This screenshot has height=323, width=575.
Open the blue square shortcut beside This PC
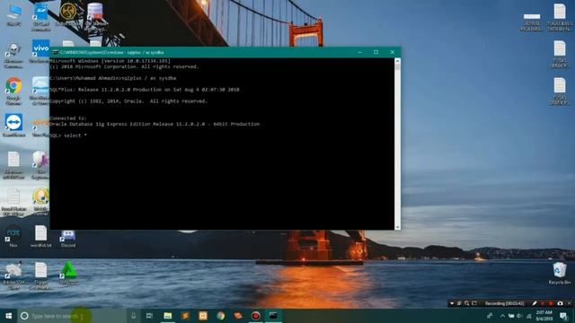(x=40, y=16)
